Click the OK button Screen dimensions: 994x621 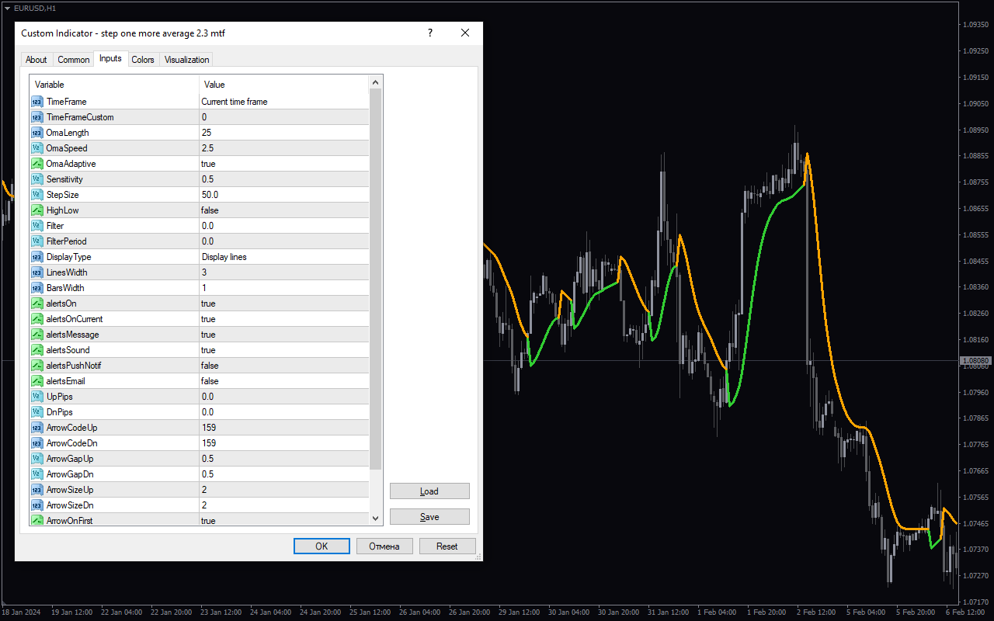(x=321, y=546)
